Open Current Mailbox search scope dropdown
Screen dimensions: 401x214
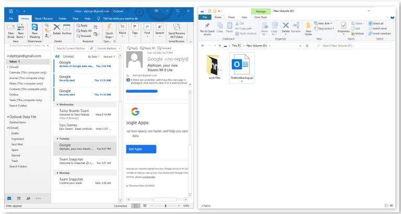pyautogui.click(x=109, y=48)
